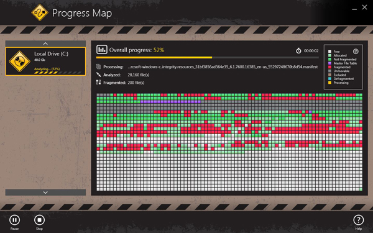Click the purple Master File Table cluster row
The width and height of the screenshot is (373, 233).
(170, 102)
